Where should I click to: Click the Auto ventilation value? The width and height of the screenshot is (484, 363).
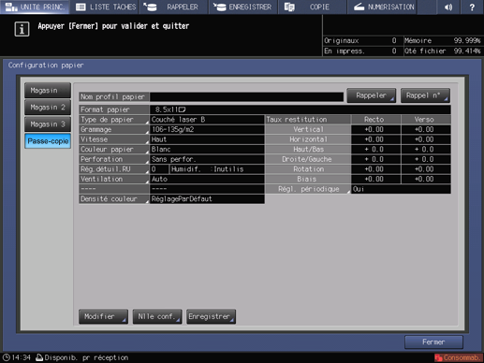pos(207,179)
